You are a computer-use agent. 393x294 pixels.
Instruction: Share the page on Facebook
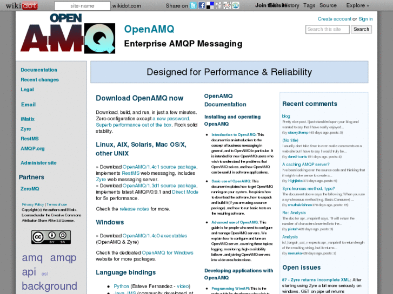[x=202, y=5]
